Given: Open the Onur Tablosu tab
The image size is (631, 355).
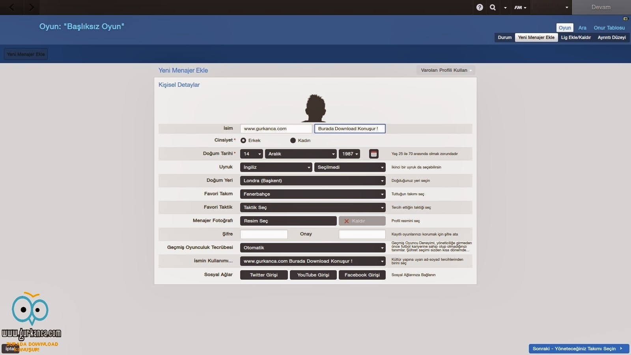Looking at the screenshot, I should click(609, 28).
